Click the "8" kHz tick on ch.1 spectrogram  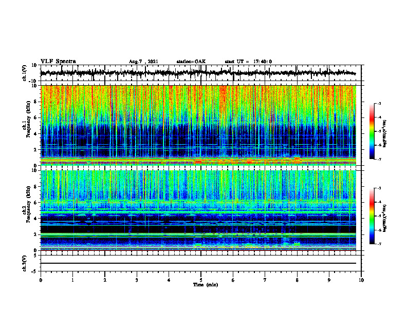[x=36, y=102]
